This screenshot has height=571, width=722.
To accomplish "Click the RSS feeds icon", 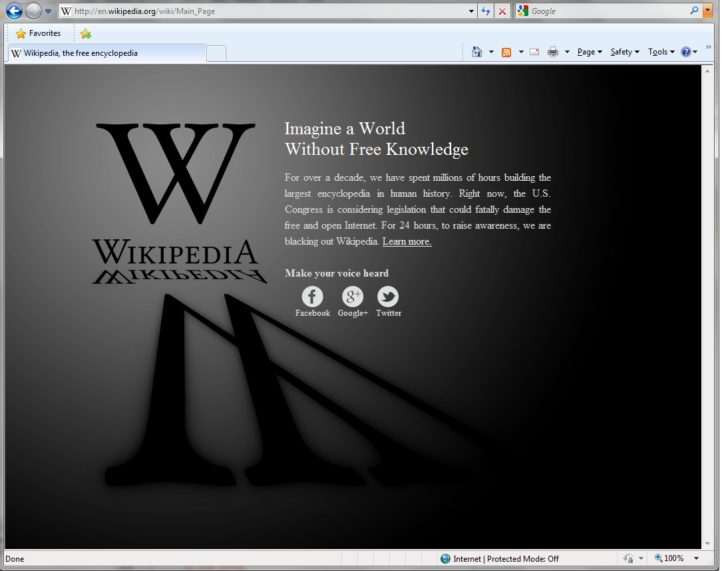I will pyautogui.click(x=506, y=53).
